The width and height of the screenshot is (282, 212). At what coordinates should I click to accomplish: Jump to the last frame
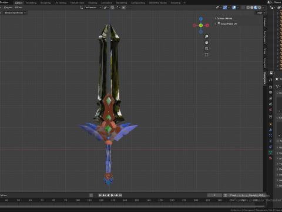pyautogui.click(x=120, y=196)
